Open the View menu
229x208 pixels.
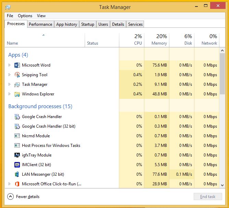point(41,16)
